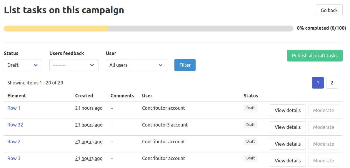The height and width of the screenshot is (168, 350).
Task: Go to page 2 of tasks
Action: click(x=332, y=83)
